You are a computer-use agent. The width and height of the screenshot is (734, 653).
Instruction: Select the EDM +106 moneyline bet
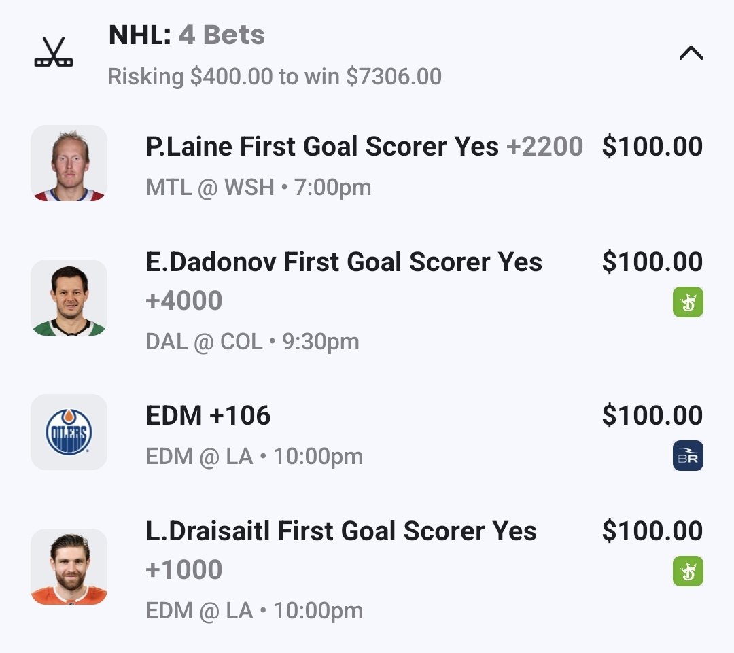(x=208, y=416)
